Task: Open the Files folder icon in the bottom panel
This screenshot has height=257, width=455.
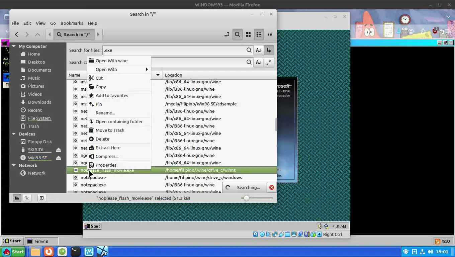Action: click(x=35, y=252)
